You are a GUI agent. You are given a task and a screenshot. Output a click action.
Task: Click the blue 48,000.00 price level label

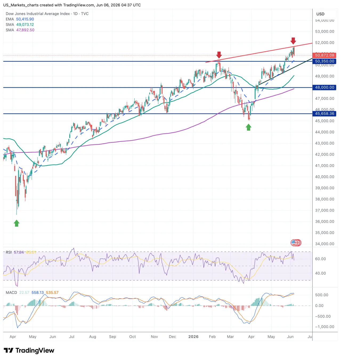click(x=324, y=87)
